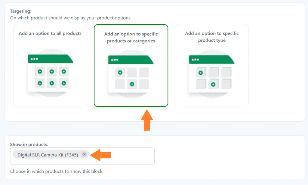Click the center plus icon in the specific-products card

point(132,84)
